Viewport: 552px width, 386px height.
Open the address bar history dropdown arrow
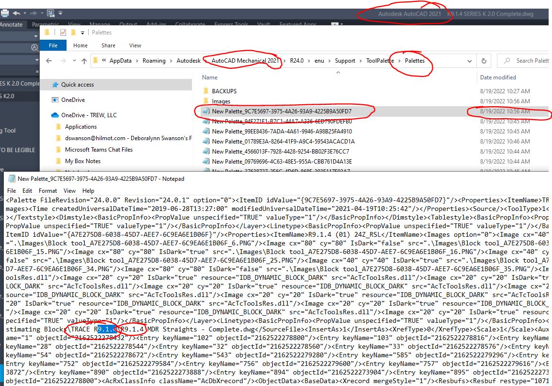click(x=469, y=60)
